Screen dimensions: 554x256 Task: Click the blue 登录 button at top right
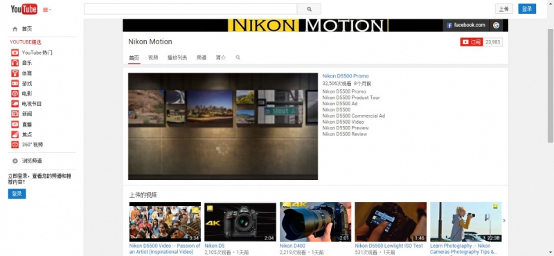coord(527,9)
